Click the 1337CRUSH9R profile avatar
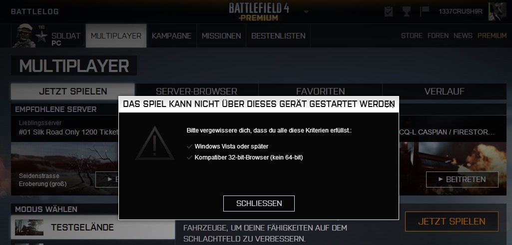Screen dimensions: 512x245 coord(497,11)
